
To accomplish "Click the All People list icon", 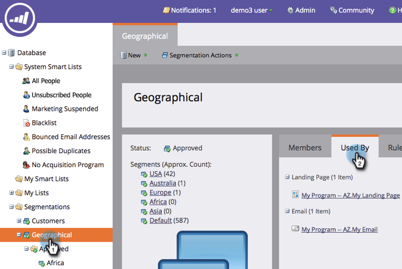I will [x=26, y=81].
